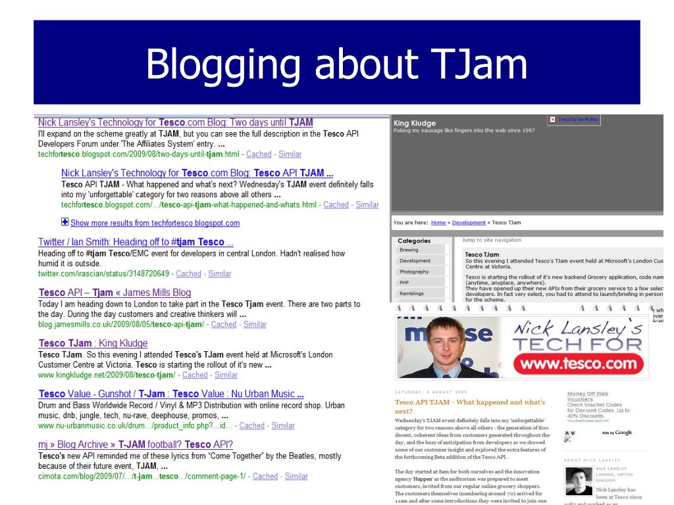This screenshot has height=505, width=674.
Task: Open 'mj » Blog Archive » T-JAM football' result
Action: point(136,445)
